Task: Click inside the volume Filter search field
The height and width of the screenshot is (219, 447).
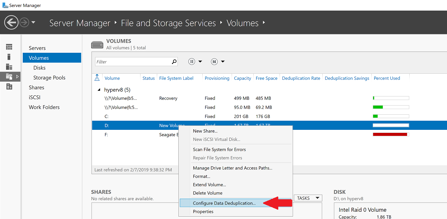Action: click(134, 61)
